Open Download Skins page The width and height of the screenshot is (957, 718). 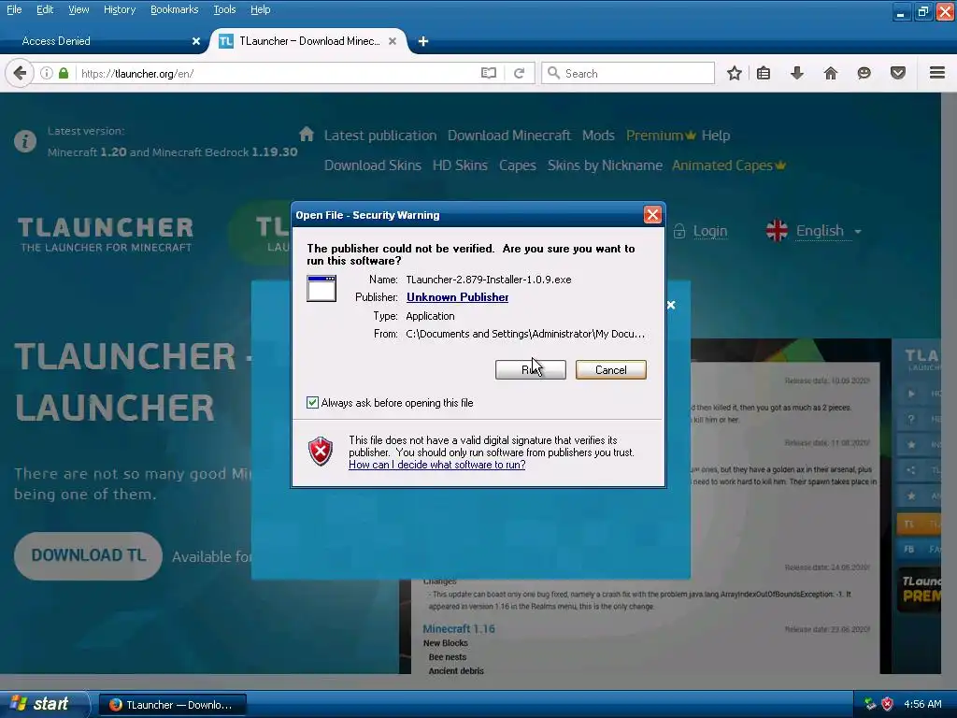pos(372,165)
